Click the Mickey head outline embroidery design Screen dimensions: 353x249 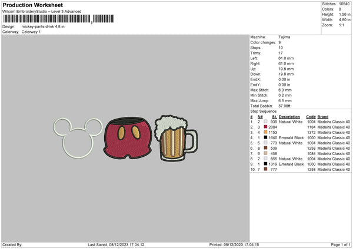pos(78,138)
